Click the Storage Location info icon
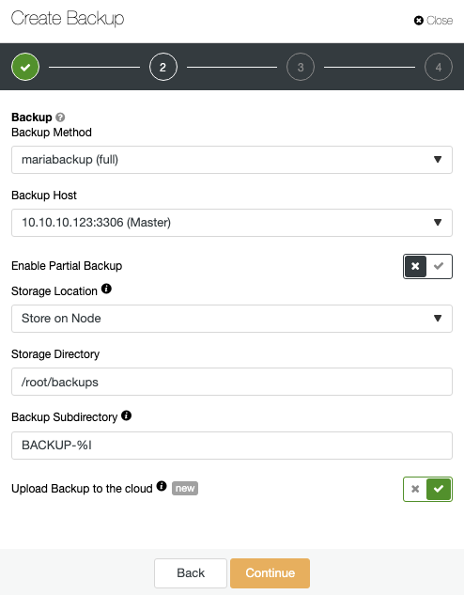The height and width of the screenshot is (595, 464). 106,289
